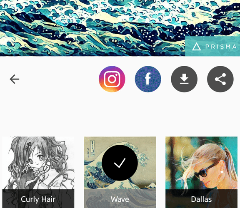Screen dimensions: 240x208
Task: Click the PRISMA watermark text
Action: click(x=221, y=47)
